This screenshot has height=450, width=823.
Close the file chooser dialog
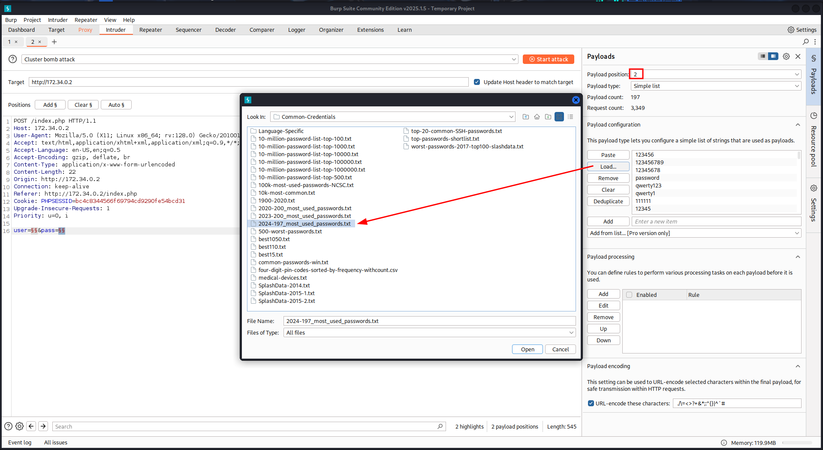pyautogui.click(x=576, y=100)
